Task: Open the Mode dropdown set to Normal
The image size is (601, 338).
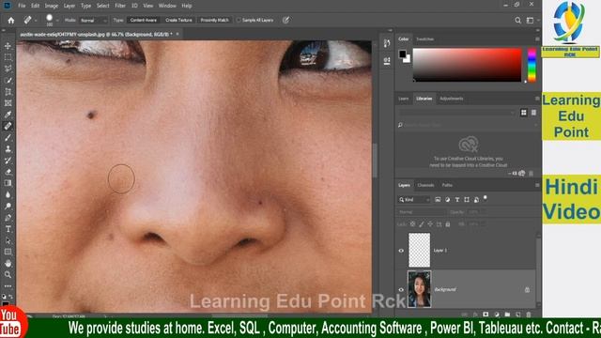Action: 93,21
